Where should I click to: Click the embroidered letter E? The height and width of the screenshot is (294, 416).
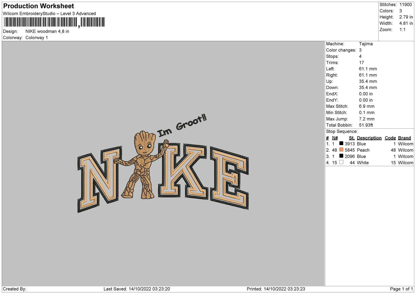click(229, 178)
